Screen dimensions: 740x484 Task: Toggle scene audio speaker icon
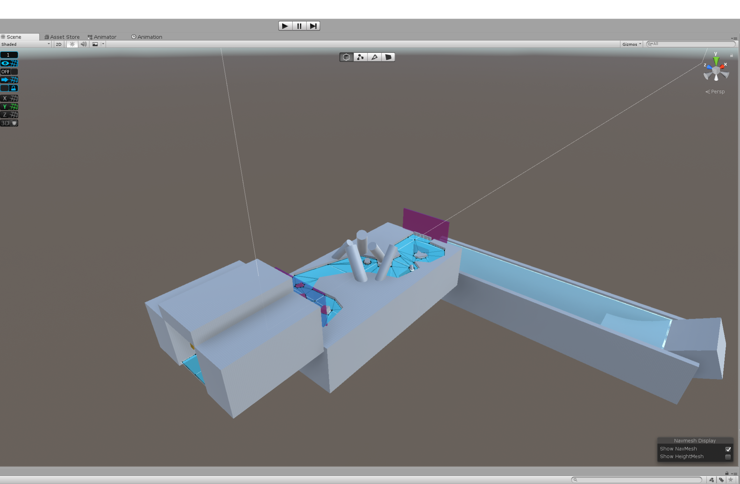click(x=84, y=44)
